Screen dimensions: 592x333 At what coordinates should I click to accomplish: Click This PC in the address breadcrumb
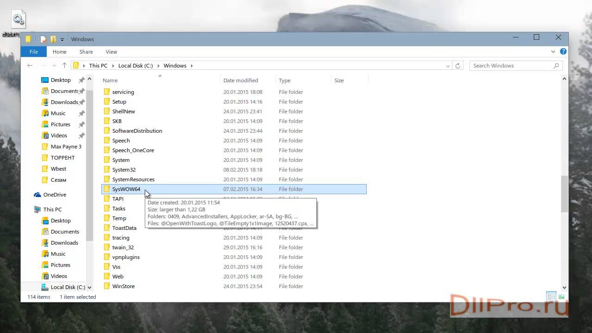tap(98, 66)
